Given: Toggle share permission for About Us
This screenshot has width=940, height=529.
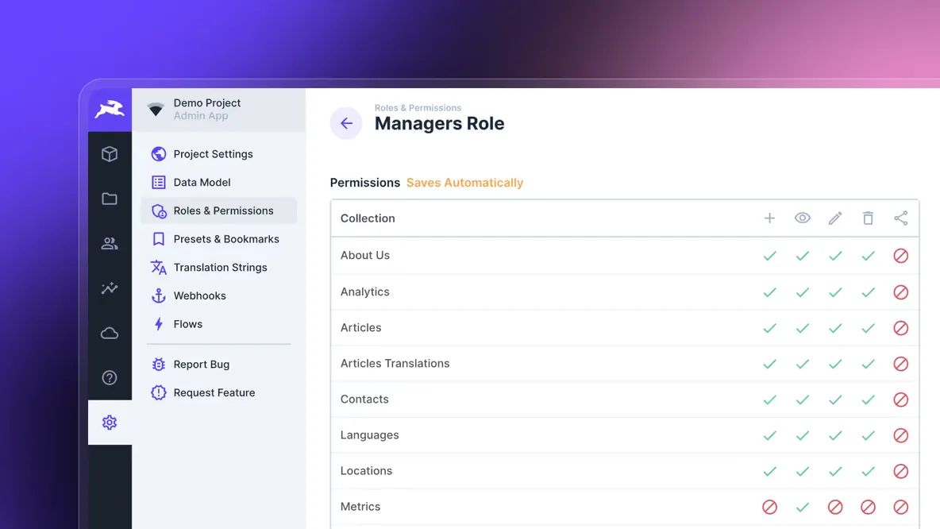Looking at the screenshot, I should point(901,256).
